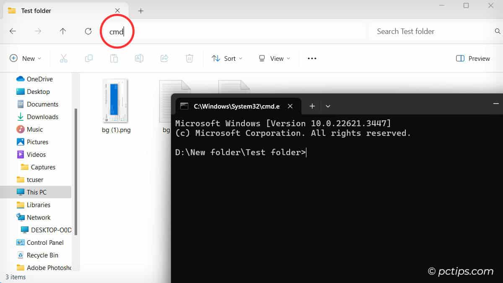Screen dimensions: 503x283
Task: Open the Sort dropdown
Action: 227,59
